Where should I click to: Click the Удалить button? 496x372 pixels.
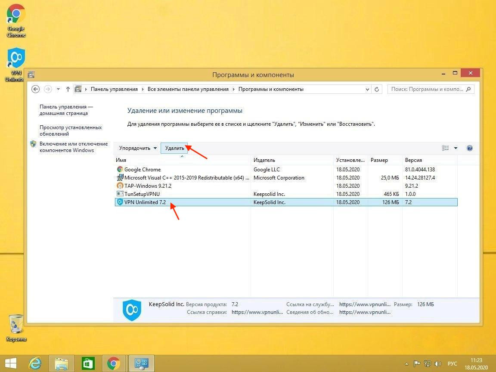(174, 148)
